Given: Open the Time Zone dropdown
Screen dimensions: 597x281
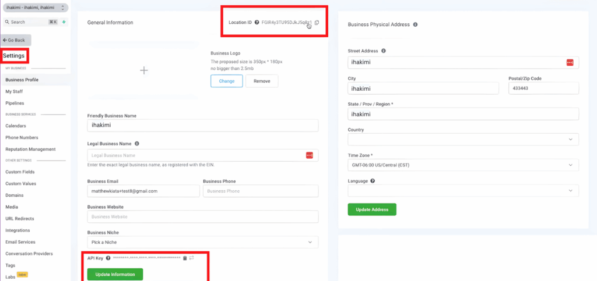Looking at the screenshot, I should tap(463, 165).
